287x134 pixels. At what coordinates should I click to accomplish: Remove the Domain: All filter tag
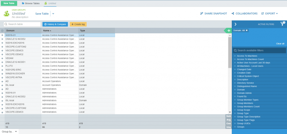pos(247,30)
